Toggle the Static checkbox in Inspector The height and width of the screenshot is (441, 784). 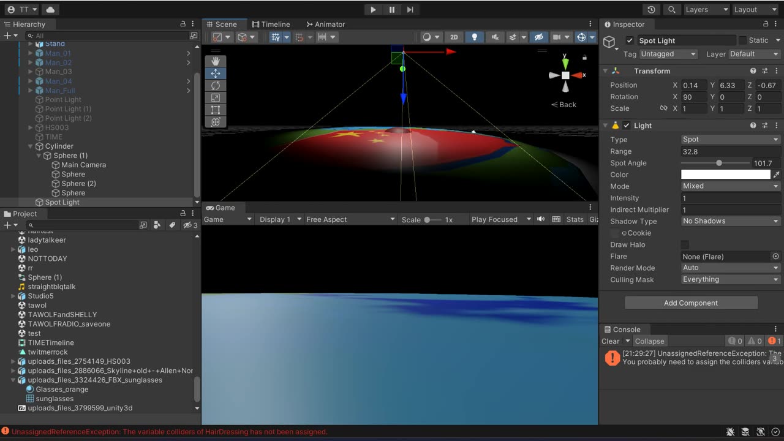coord(742,40)
